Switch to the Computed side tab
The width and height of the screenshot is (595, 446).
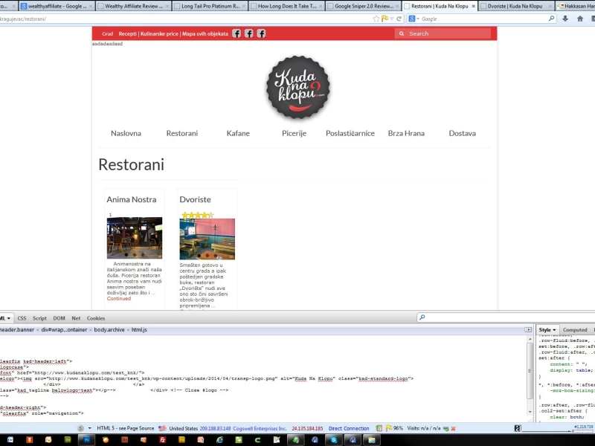click(575, 330)
